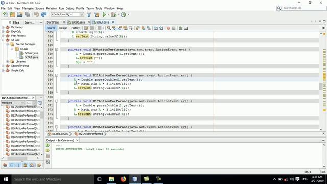Click the Debug Project toolbar icon
The image size is (327, 184).
113,15
